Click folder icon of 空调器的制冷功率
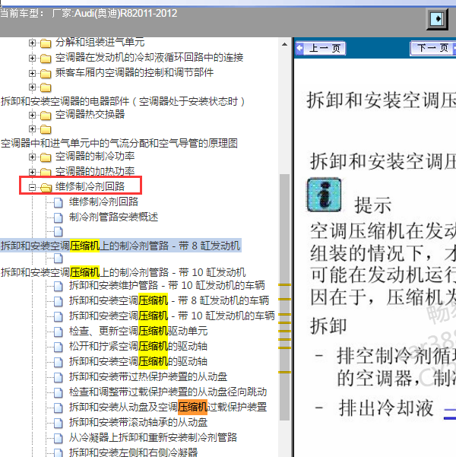 tap(46, 157)
